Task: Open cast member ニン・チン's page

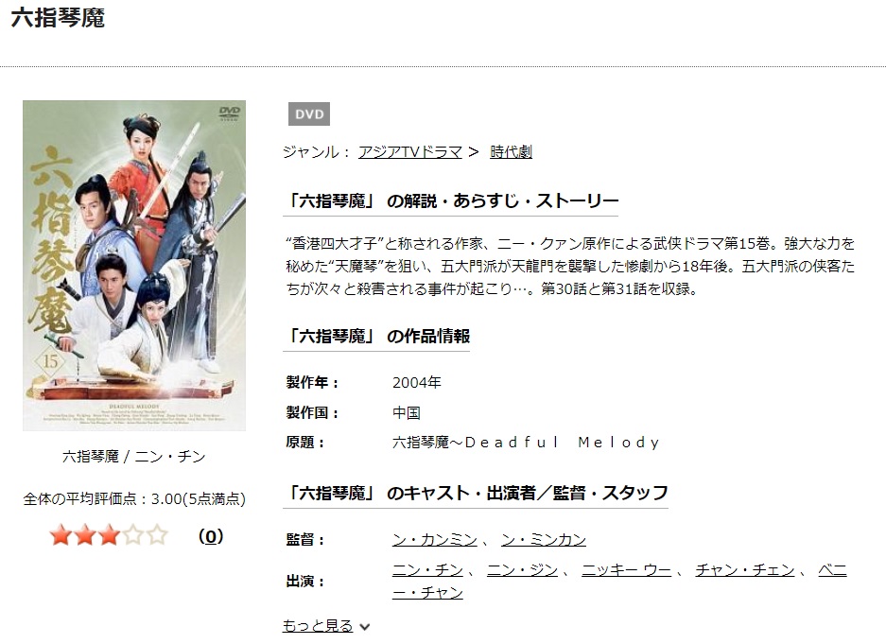Action: coord(427,570)
